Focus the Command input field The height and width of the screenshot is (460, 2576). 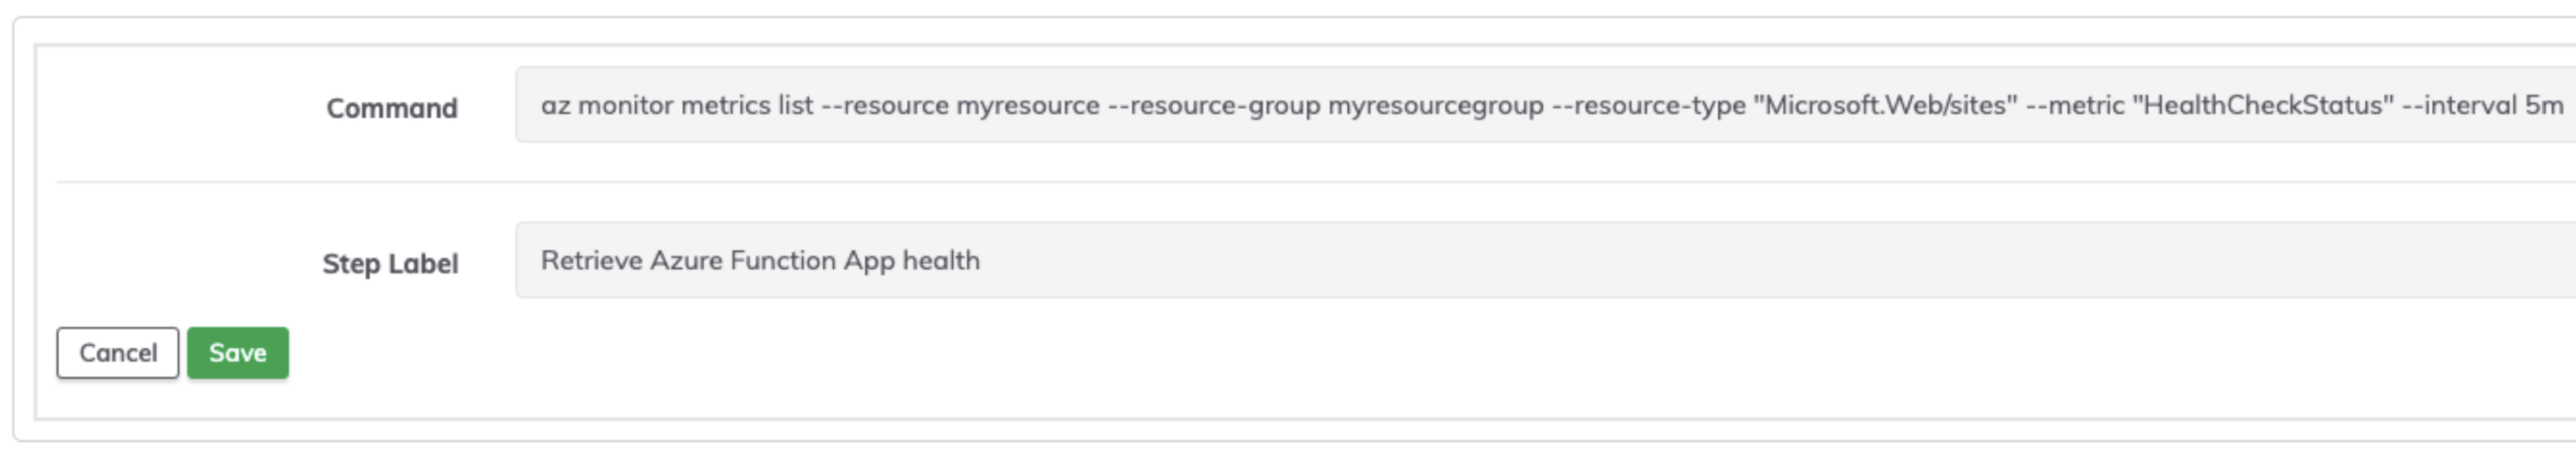[x=1545, y=105]
